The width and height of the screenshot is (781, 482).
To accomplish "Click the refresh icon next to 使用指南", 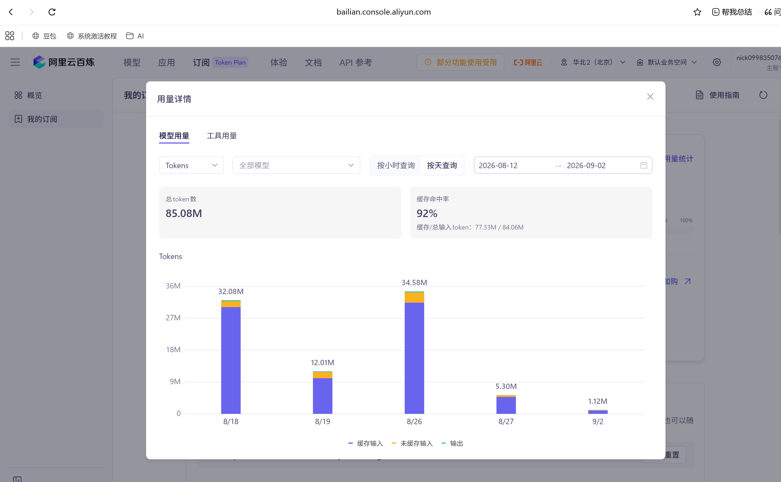I will (763, 95).
